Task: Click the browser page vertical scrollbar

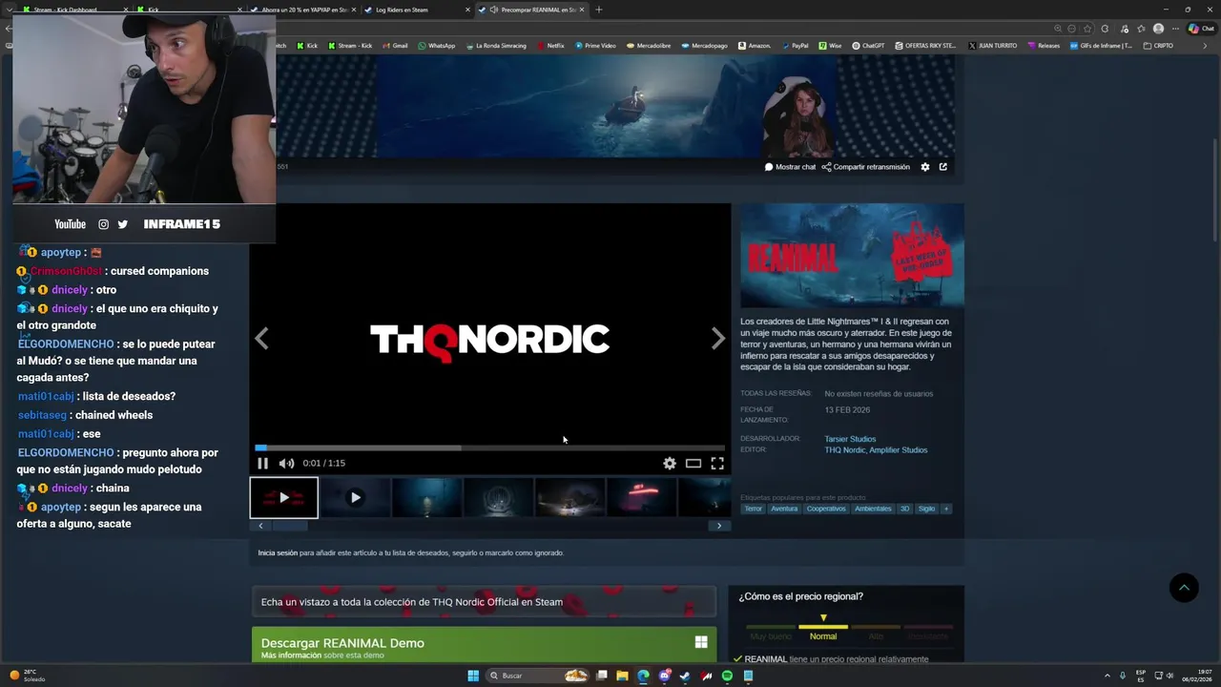Action: point(1215,191)
